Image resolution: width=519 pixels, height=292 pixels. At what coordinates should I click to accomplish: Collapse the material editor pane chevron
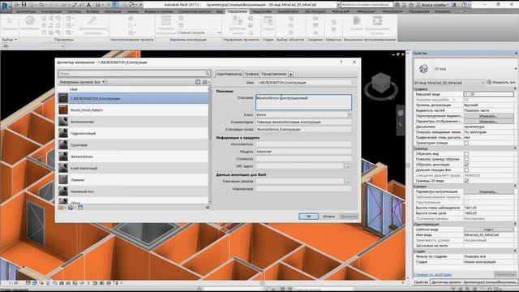coord(208,208)
